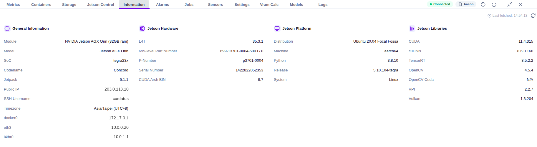Click the CUDA Arch BIN value 8.7

coord(261,80)
